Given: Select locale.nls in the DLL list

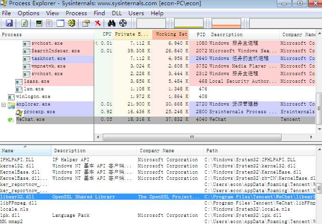Looking at the screenshot, I should pyautogui.click(x=158, y=209).
